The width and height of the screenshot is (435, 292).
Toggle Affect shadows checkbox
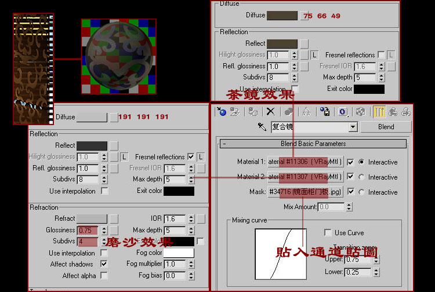[104, 264]
